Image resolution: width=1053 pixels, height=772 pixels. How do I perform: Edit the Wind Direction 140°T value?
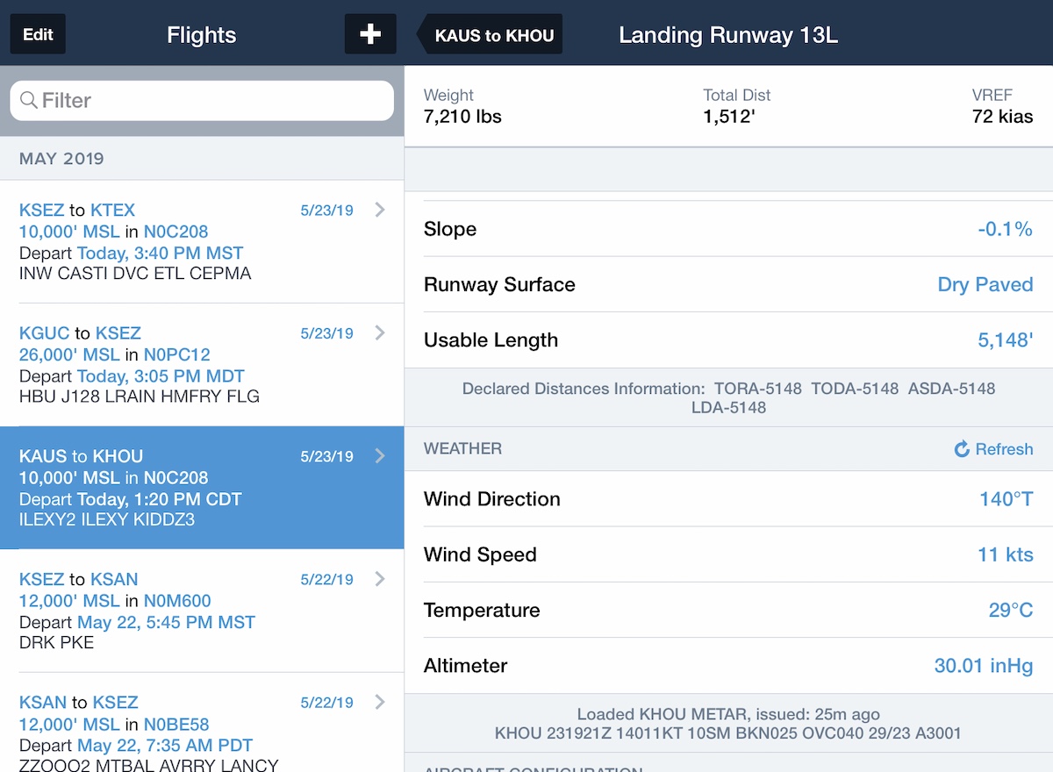pyautogui.click(x=1006, y=499)
